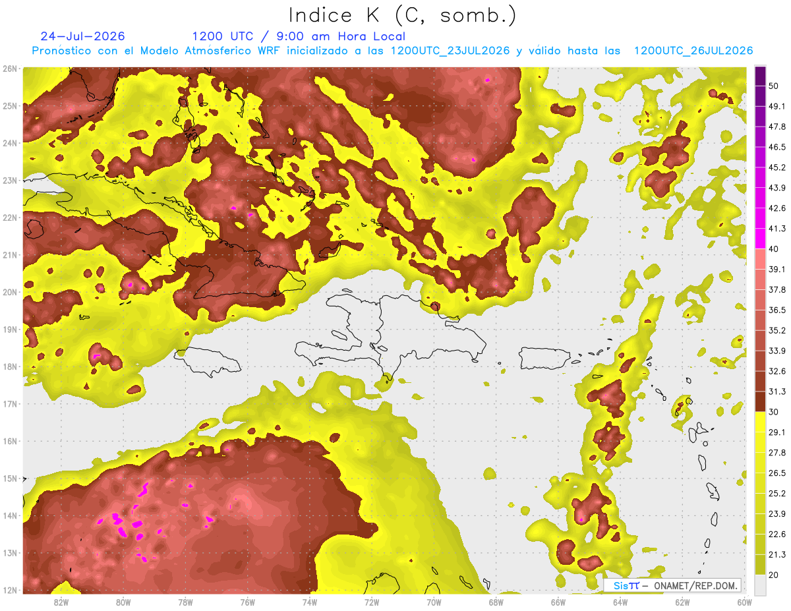Click the latitude label '16N'

click(10, 441)
